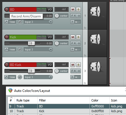Screen dimensions: 126x115
Task: Click folder icon of track 3
Action: [85, 83]
